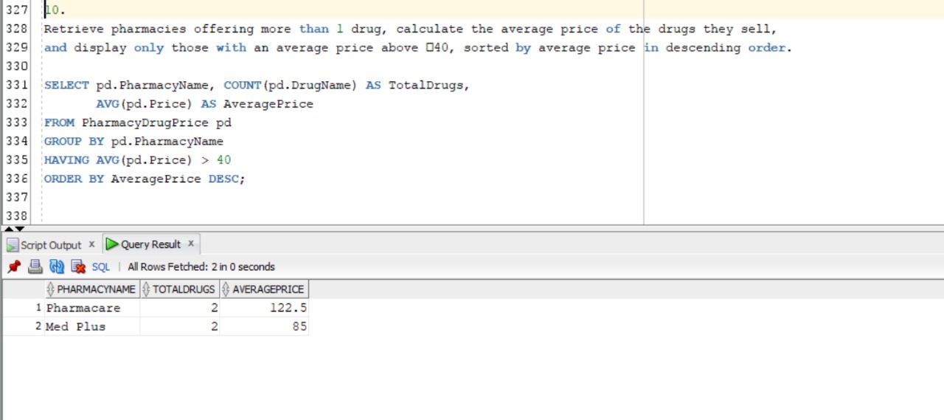Click line number 335 in gutter

click(x=16, y=159)
